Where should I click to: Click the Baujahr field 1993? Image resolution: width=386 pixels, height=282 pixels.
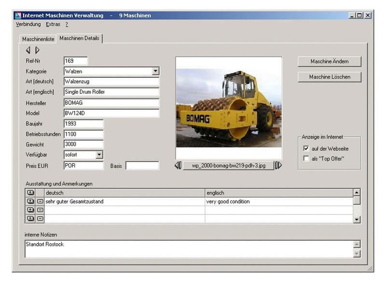click(x=83, y=124)
